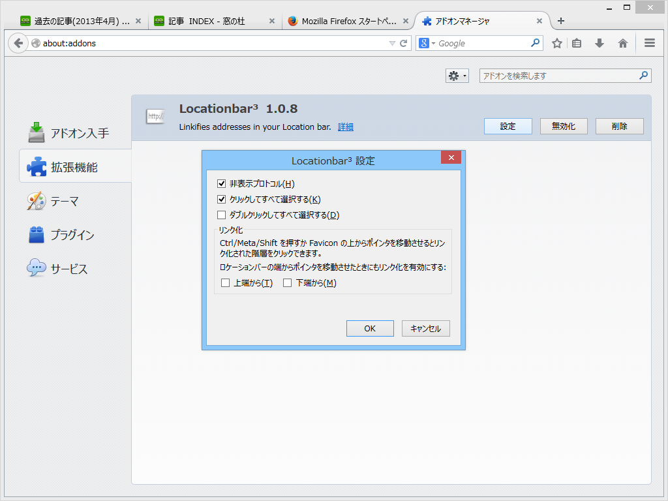Open the サービス (Services) section
668x501 pixels.
point(65,268)
